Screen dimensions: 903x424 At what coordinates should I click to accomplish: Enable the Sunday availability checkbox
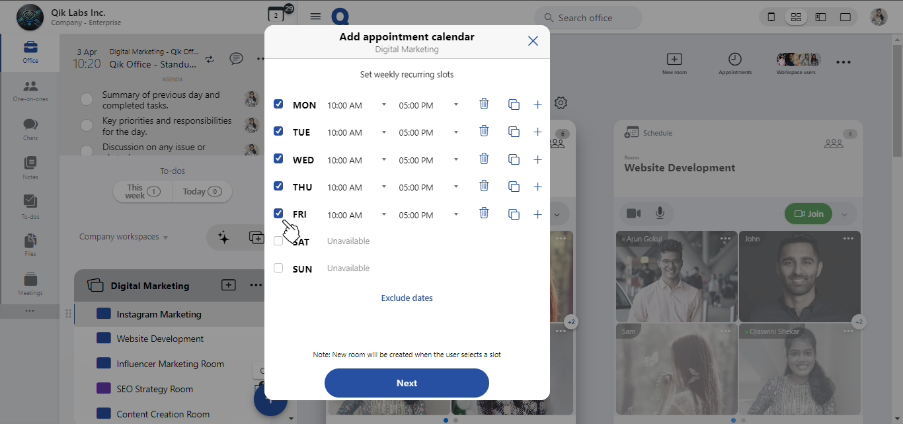click(278, 268)
